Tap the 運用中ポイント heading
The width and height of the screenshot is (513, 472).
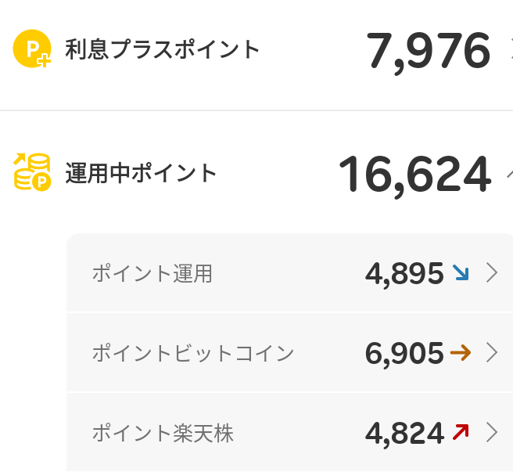[141, 173]
